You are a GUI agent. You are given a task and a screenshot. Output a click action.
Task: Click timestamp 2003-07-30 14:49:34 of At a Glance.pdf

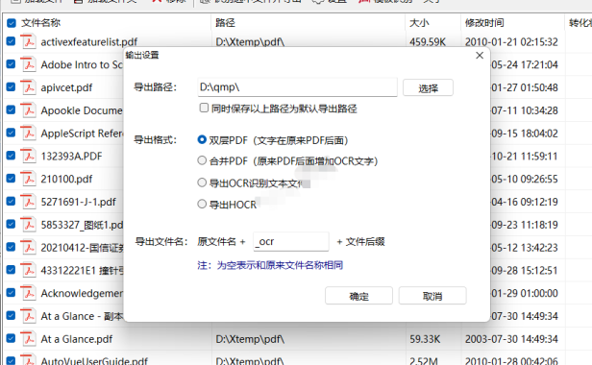[511, 339]
